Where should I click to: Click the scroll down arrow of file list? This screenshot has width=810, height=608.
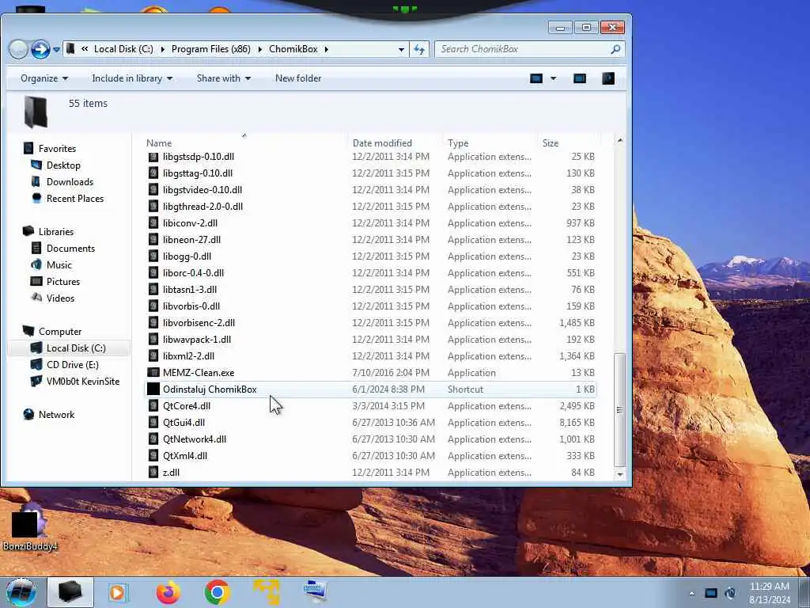click(620, 474)
